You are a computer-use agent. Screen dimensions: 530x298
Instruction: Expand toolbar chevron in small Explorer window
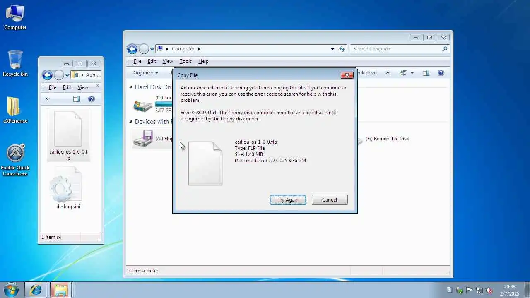coord(47,99)
